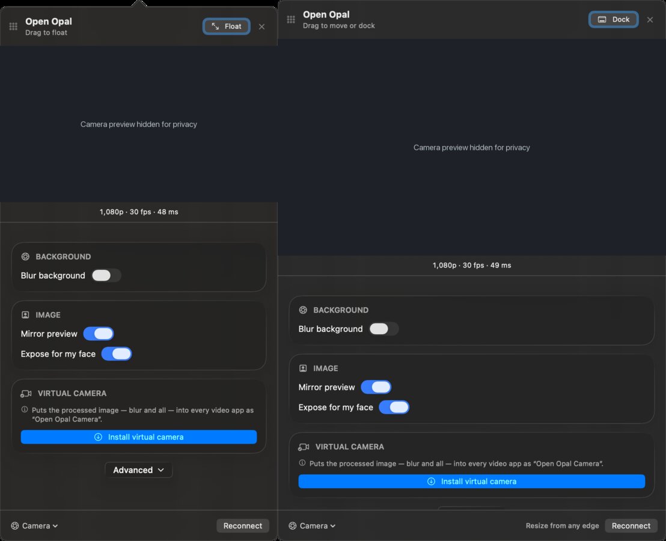Click the grip handle icon in the left panel header

click(x=13, y=26)
